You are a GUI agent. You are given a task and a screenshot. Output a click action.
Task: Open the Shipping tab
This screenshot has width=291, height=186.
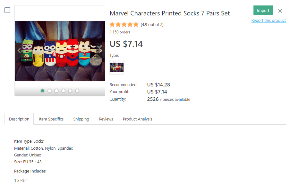pos(81,119)
